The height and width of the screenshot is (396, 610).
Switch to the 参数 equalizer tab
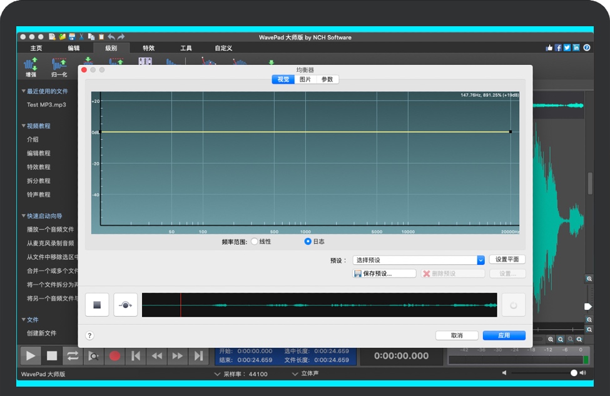pos(327,79)
